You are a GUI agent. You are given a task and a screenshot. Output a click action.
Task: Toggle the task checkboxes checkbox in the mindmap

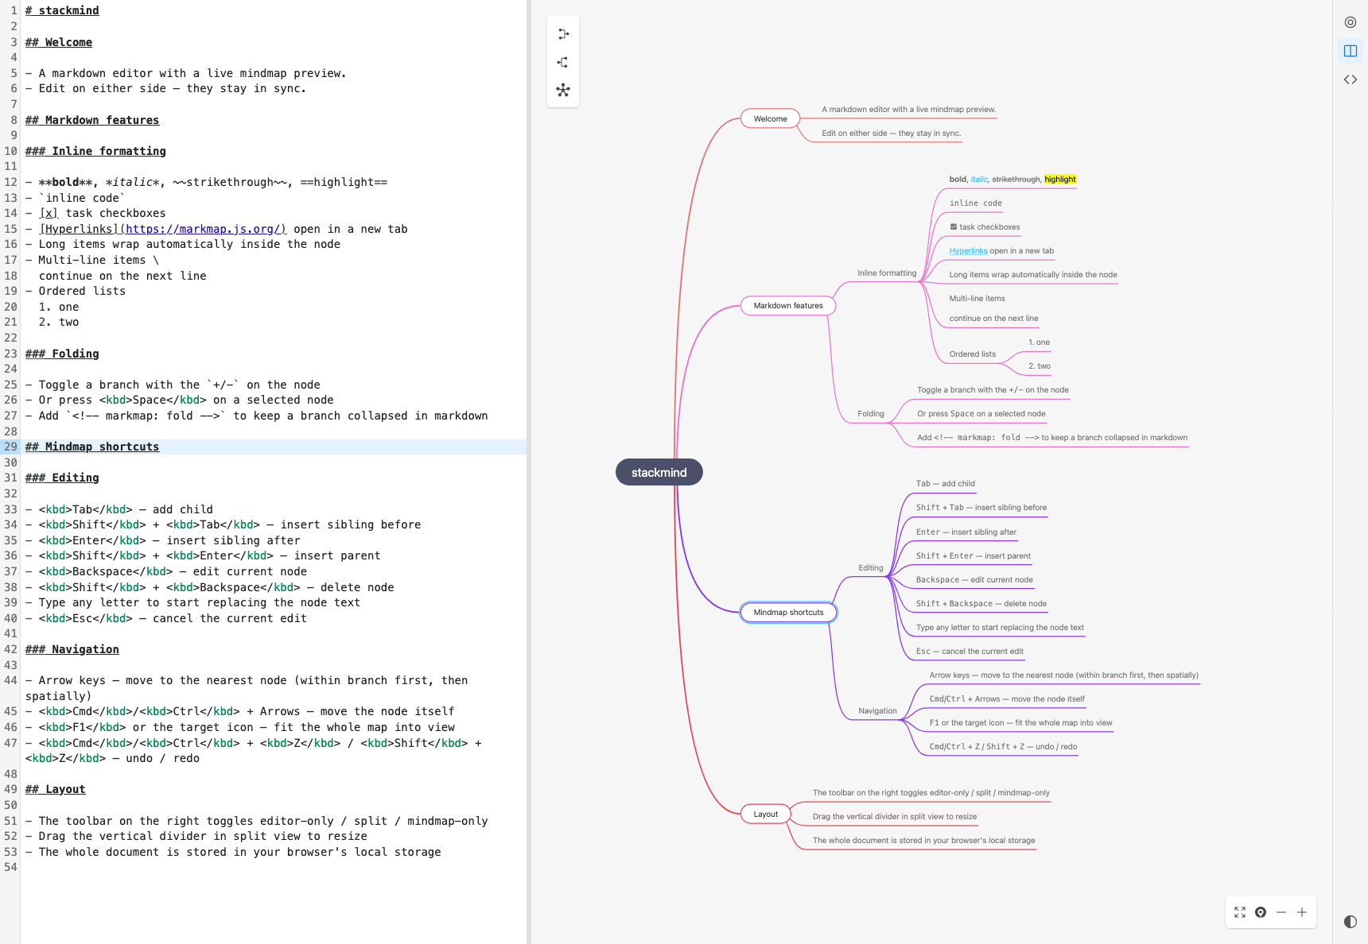click(x=954, y=227)
